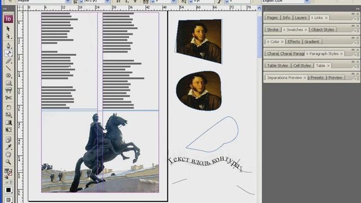361x203 pixels.
Task: Select the Button tool
Action: pos(8,90)
